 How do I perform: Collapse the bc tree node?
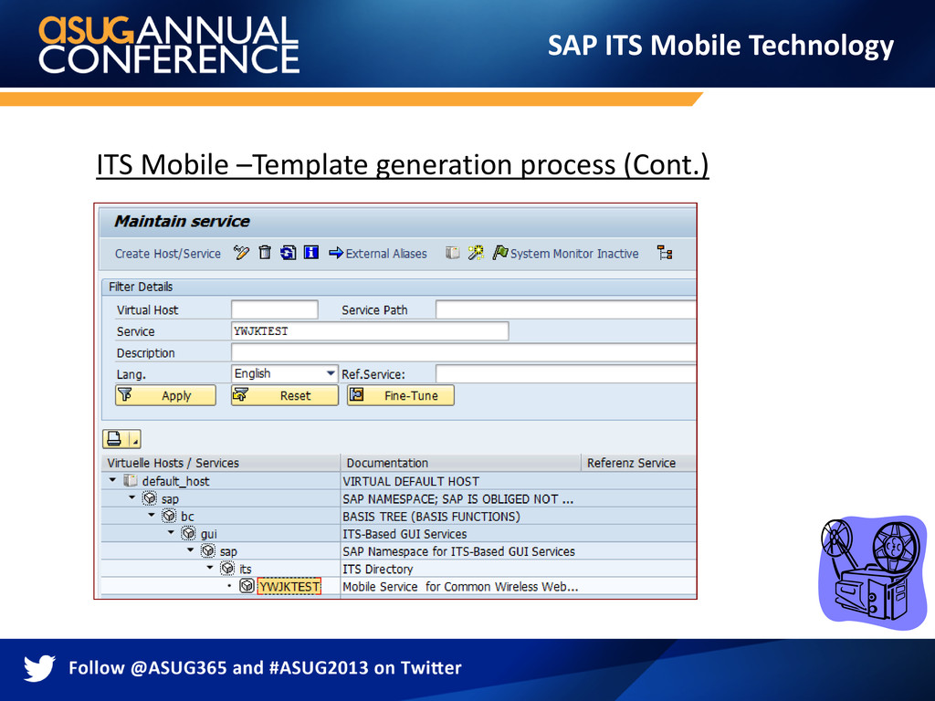151,515
